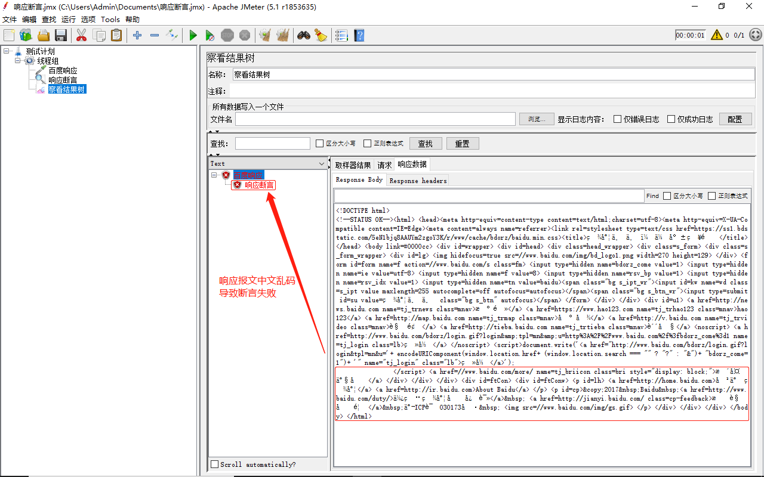Collapse the 测试计划 tree node
The height and width of the screenshot is (477, 764).
coord(7,51)
